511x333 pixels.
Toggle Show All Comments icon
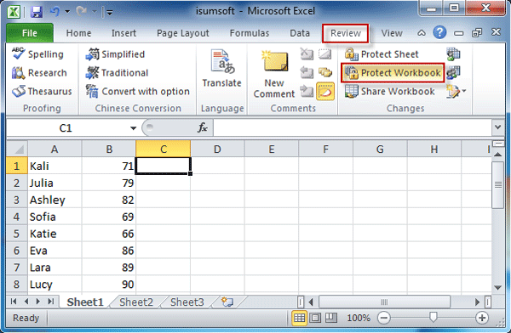[325, 72]
